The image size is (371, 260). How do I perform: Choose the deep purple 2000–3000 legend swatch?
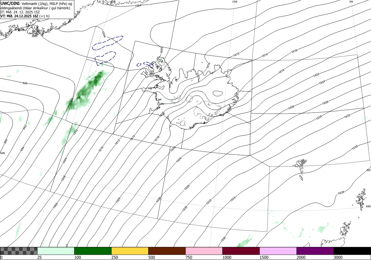click(x=315, y=251)
